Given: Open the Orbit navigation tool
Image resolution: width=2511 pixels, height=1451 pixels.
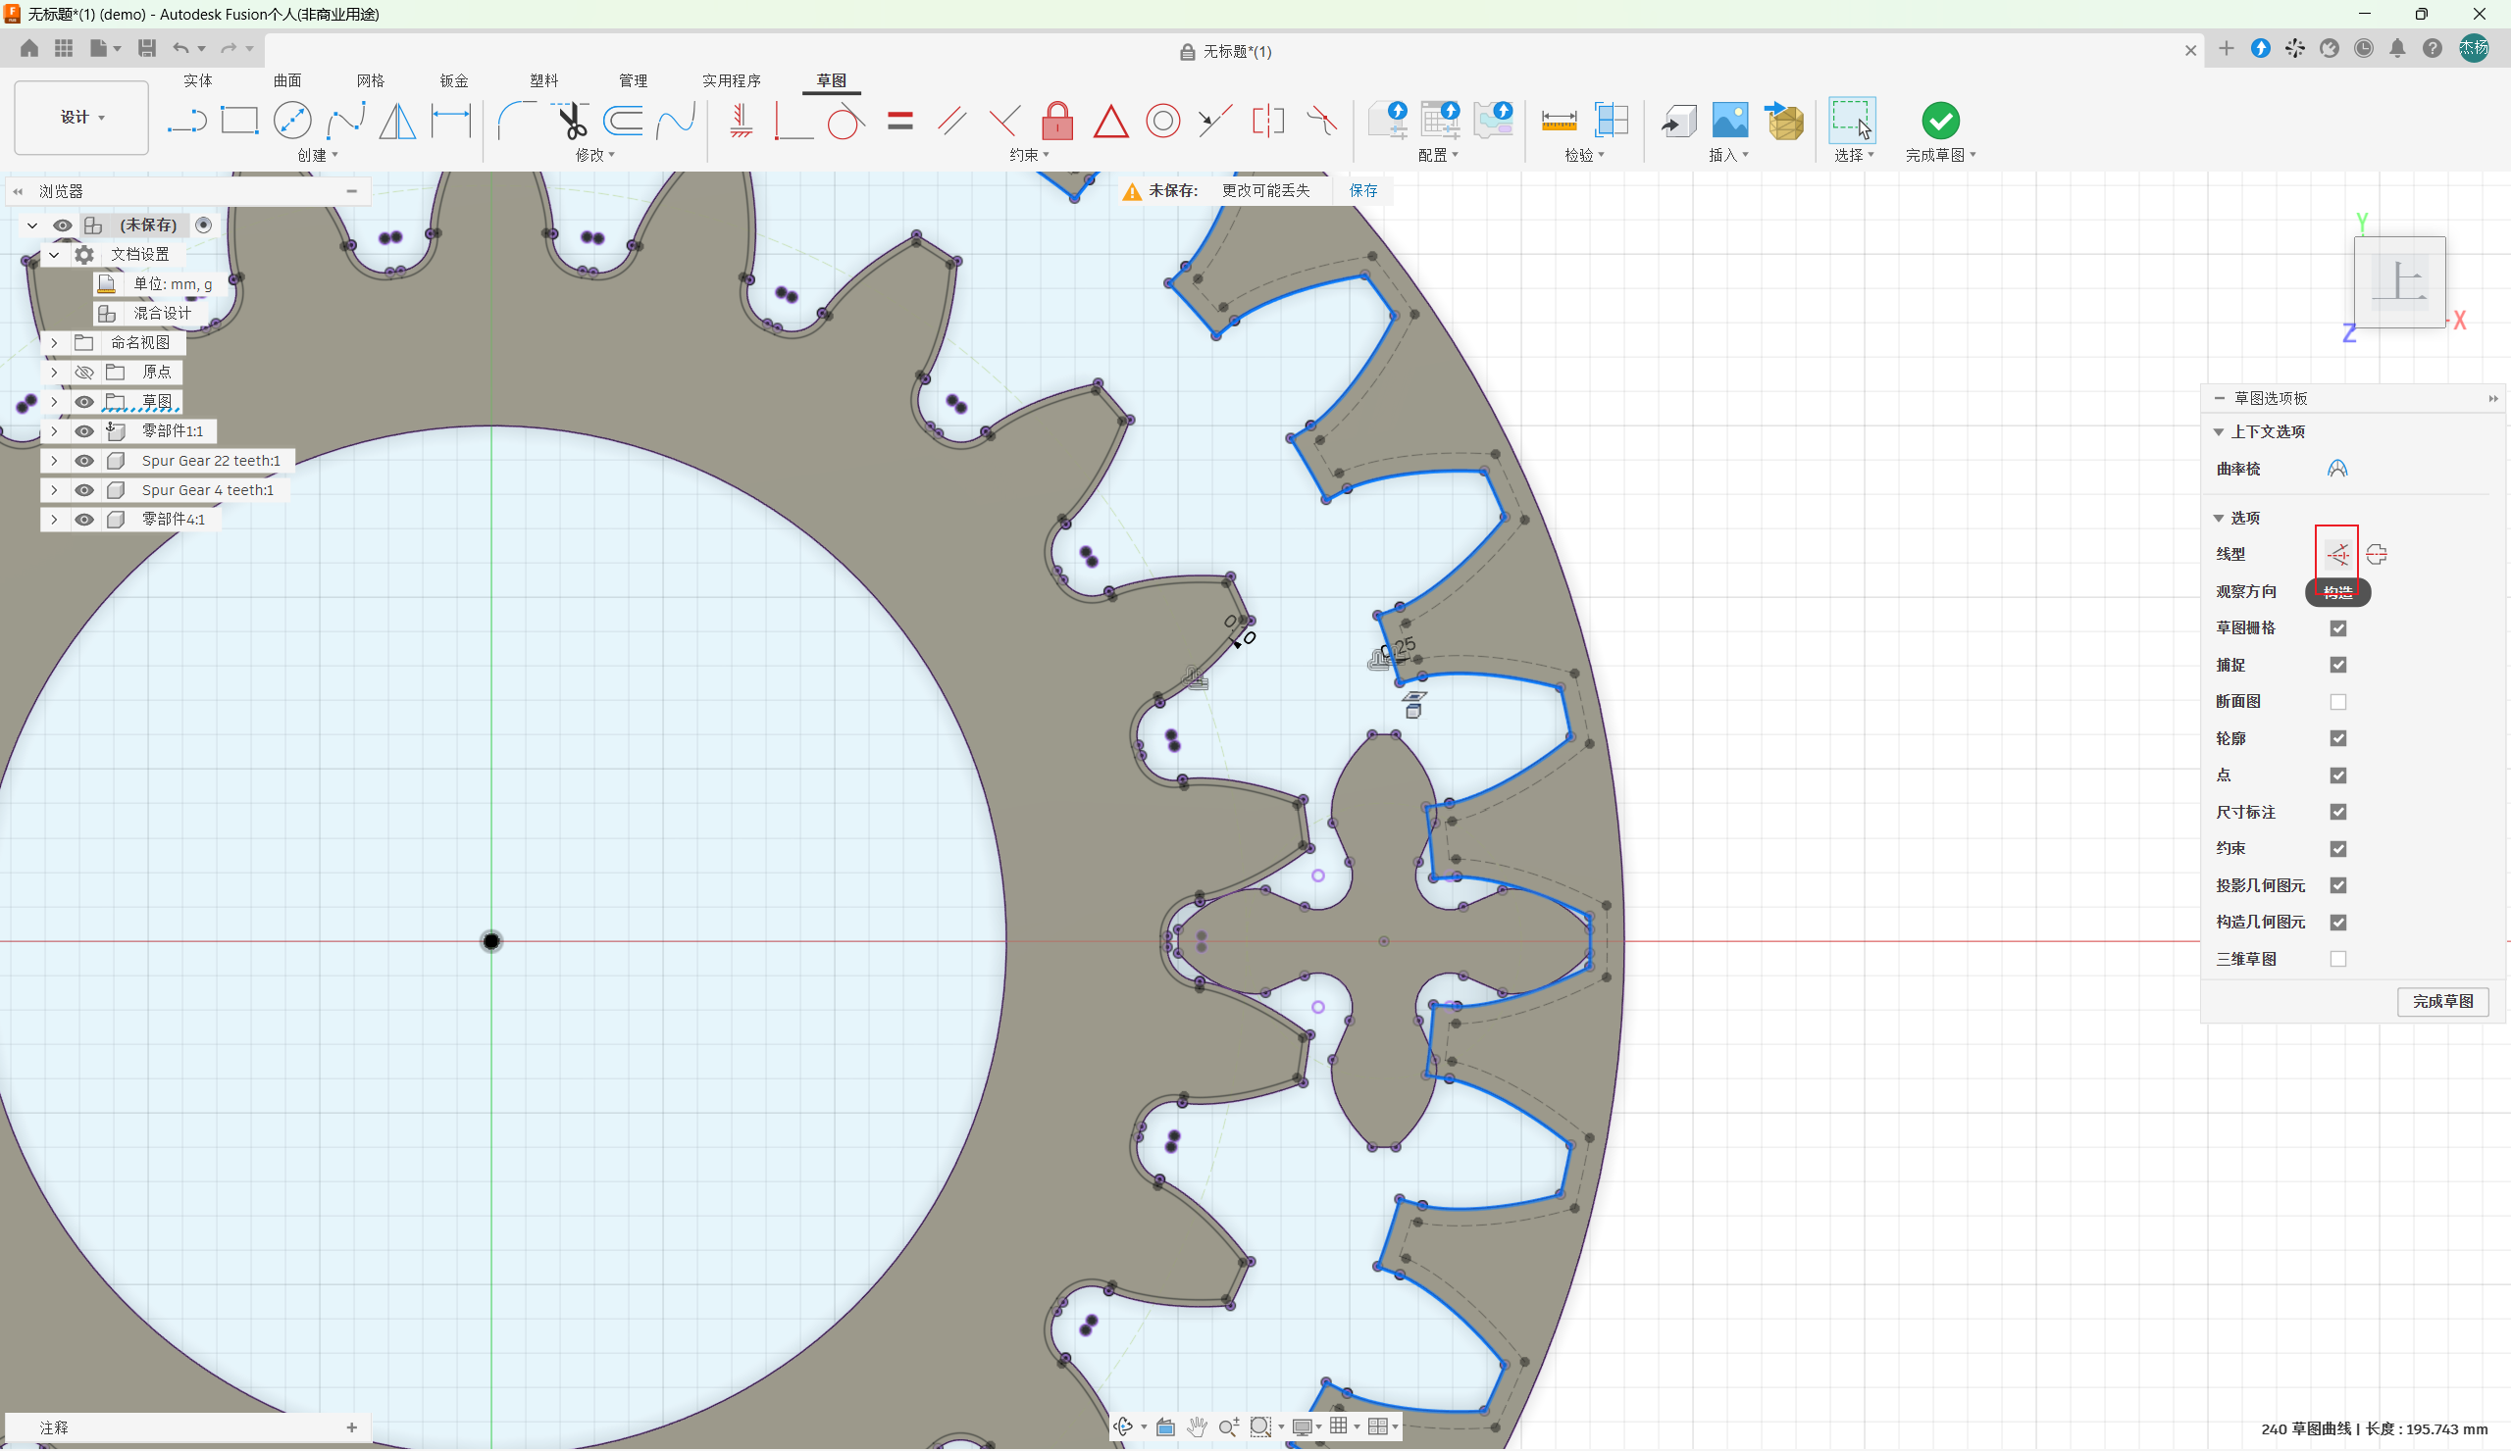Looking at the screenshot, I should 1123,1426.
